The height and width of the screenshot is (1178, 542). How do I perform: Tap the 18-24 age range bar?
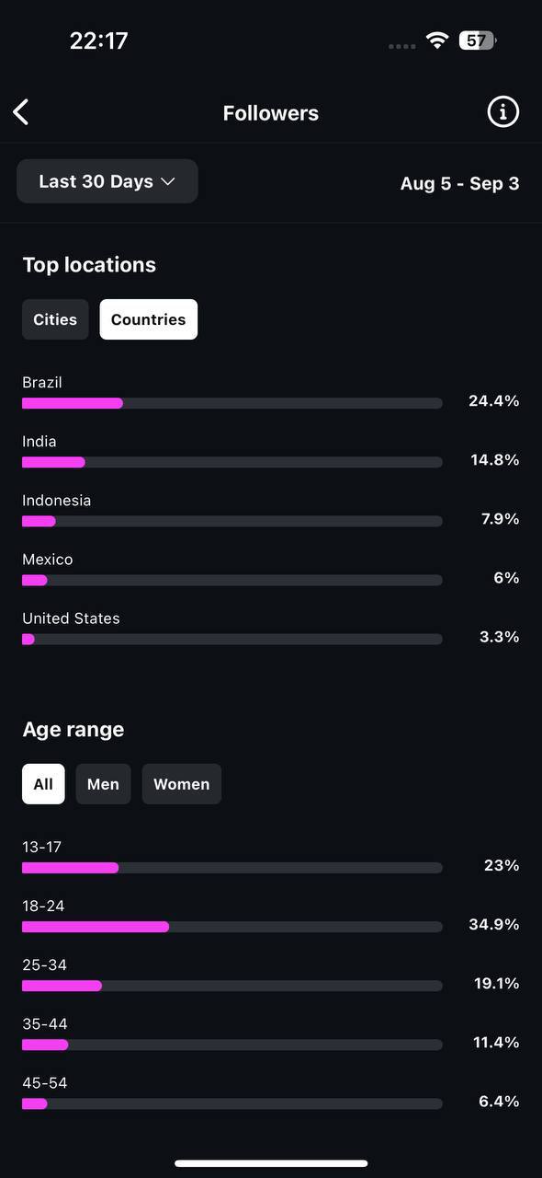232,927
